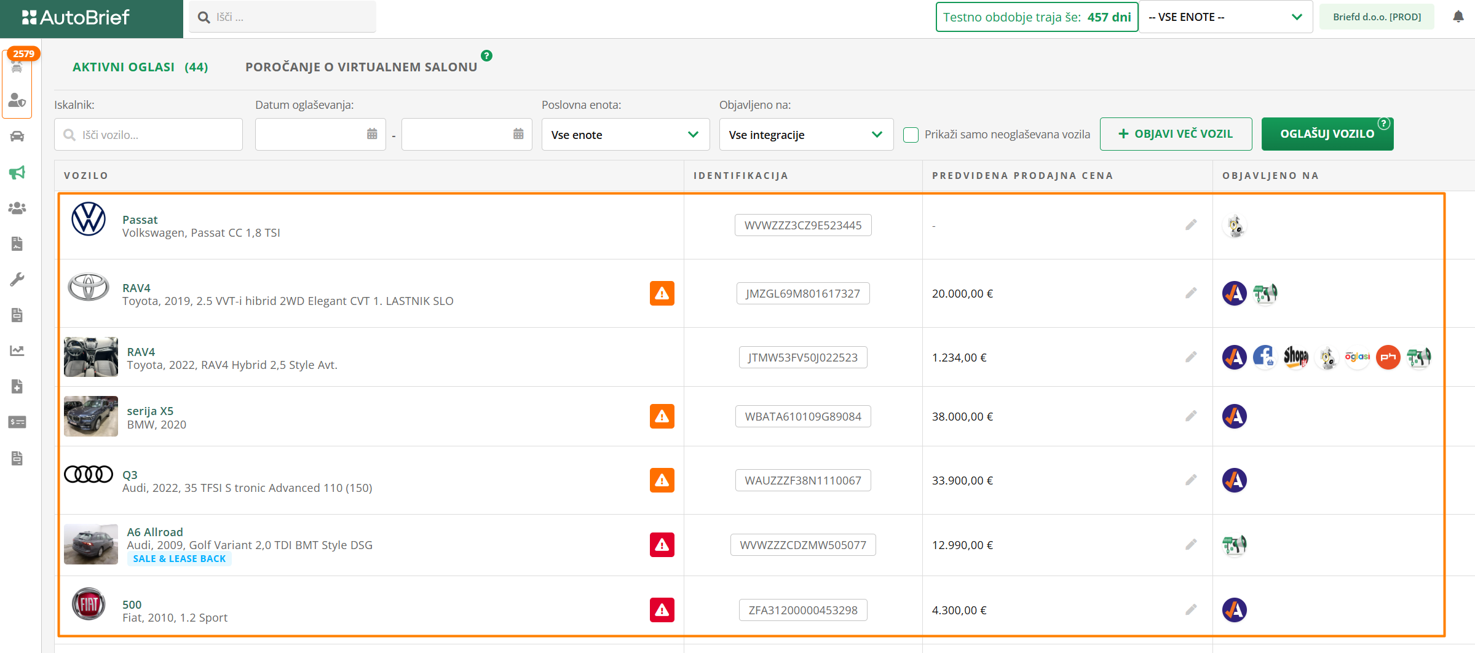Open 'Vse integracije' dropdown
This screenshot has height=653, width=1475.
pyautogui.click(x=806, y=135)
